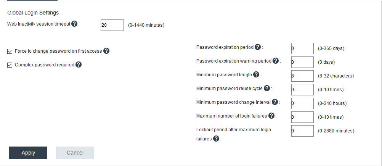Click the Lockout period minutes input field

coord(302,131)
